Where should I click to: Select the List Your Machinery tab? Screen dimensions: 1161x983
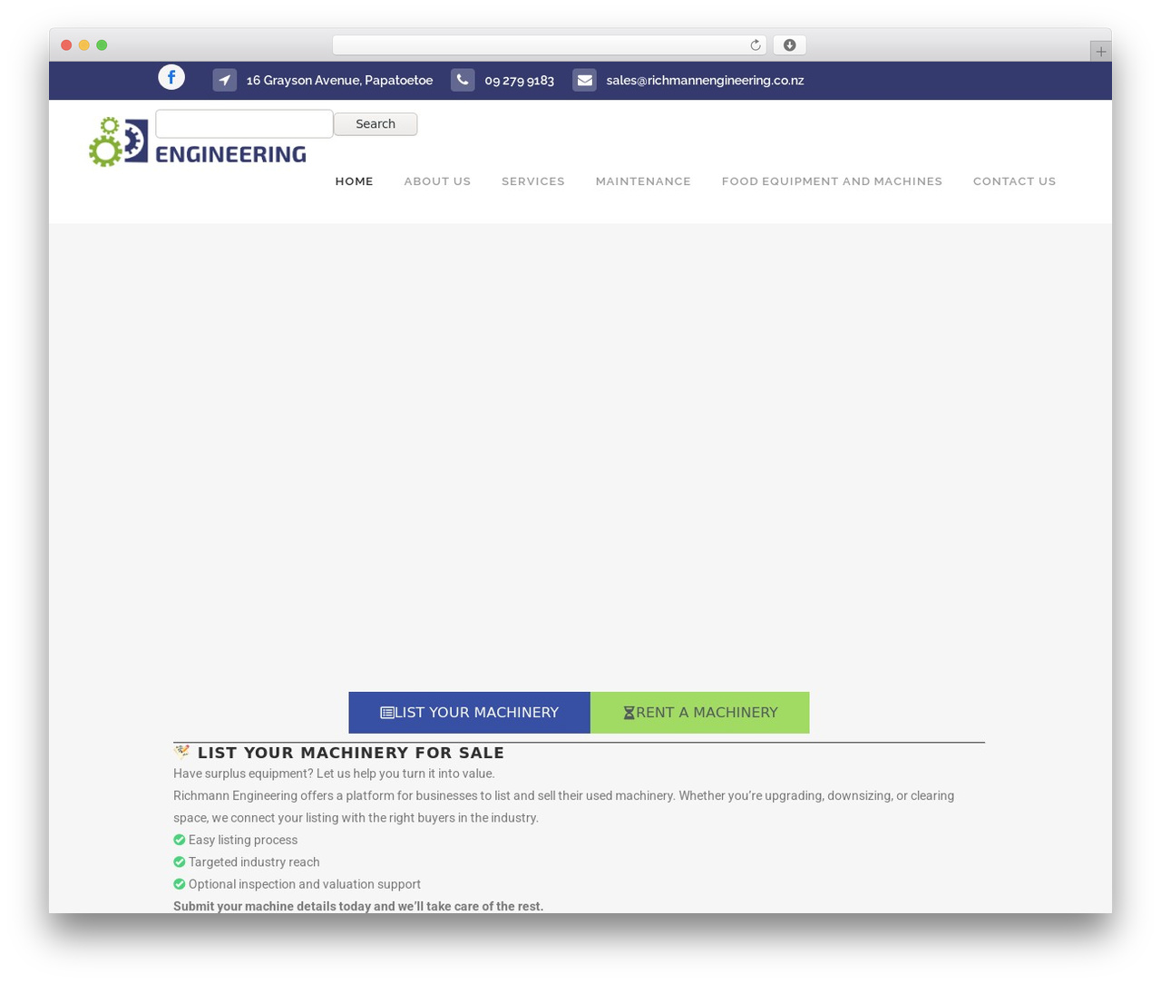click(470, 713)
